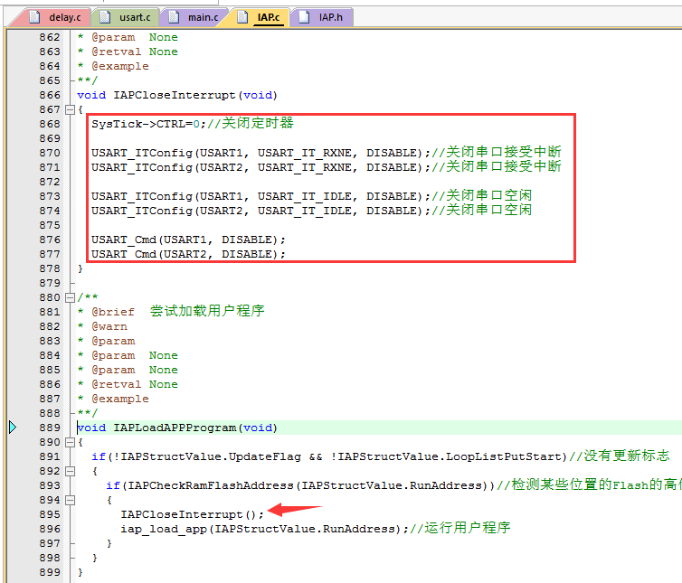Image resolution: width=682 pixels, height=583 pixels.
Task: Click DISABLE on line 874
Action: click(392, 211)
